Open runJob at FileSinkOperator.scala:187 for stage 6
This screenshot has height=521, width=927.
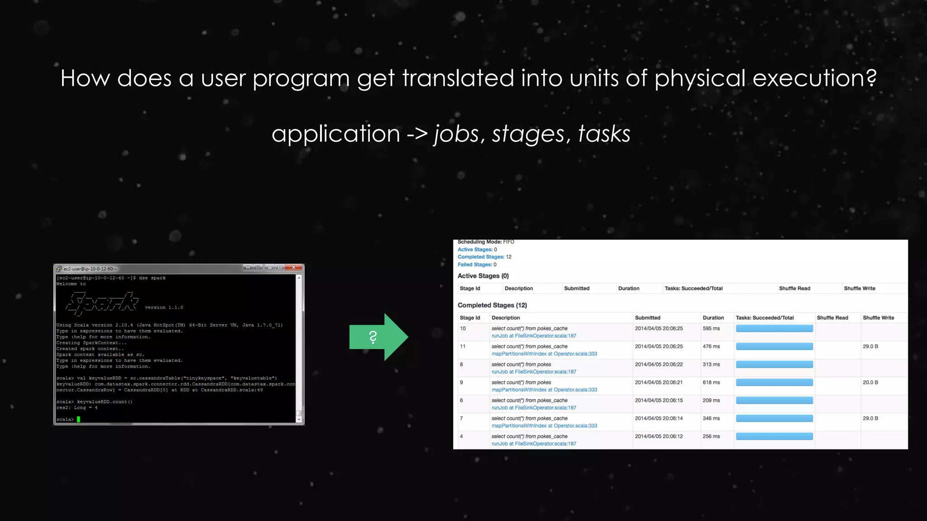534,408
